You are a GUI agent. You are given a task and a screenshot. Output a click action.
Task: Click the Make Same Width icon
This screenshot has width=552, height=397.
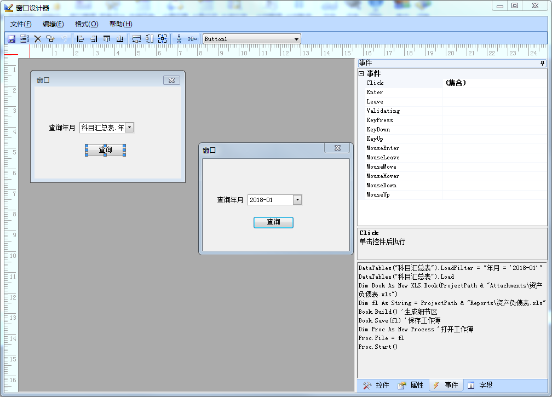tap(137, 39)
